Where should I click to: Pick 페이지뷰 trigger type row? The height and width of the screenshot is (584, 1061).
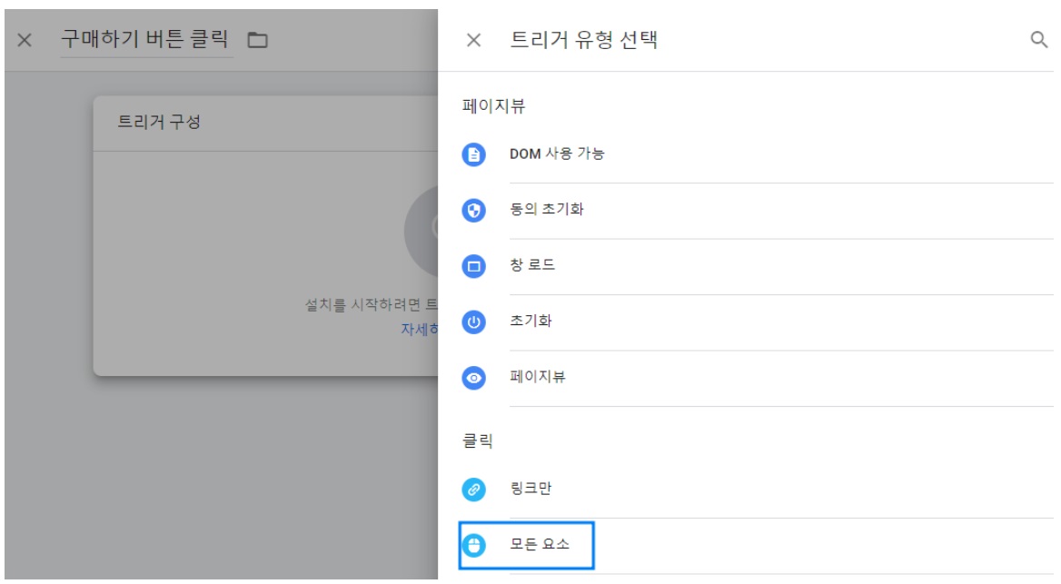point(758,378)
